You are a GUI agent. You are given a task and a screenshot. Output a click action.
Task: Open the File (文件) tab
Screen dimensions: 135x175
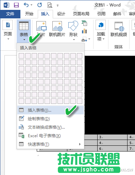(10, 14)
